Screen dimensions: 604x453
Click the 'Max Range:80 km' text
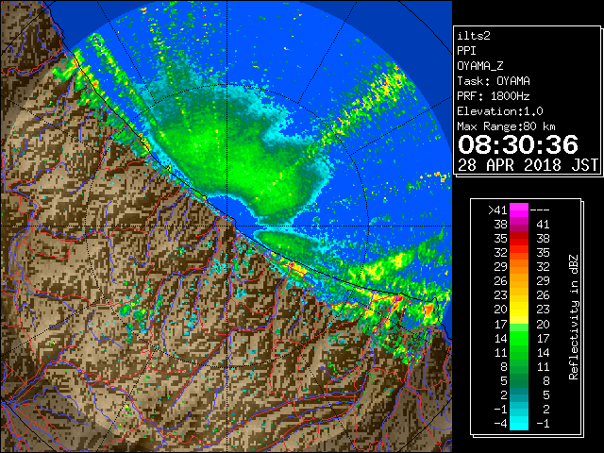(506, 126)
